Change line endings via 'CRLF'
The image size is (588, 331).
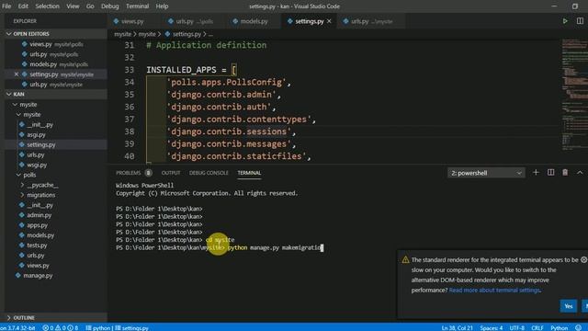pos(537,327)
